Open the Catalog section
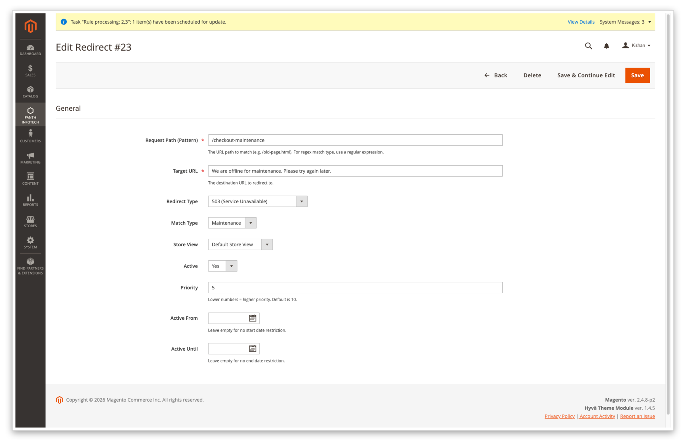Image resolution: width=686 pixels, height=445 pixels. point(30,92)
